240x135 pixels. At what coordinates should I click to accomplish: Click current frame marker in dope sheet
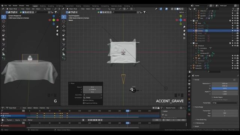[127, 111]
